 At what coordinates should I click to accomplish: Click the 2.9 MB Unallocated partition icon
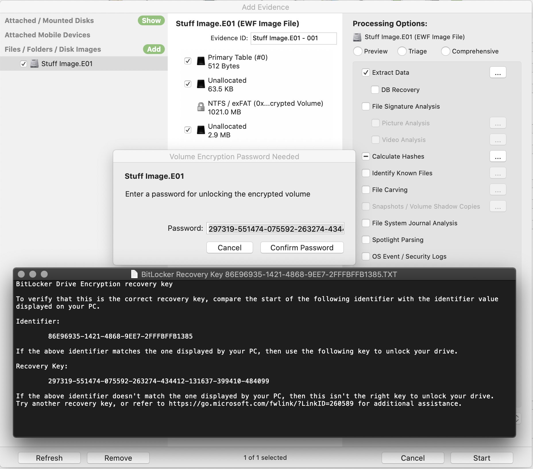tap(201, 130)
